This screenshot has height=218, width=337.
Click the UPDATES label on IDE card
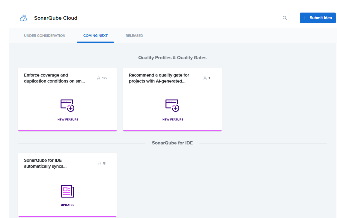pyautogui.click(x=67, y=205)
